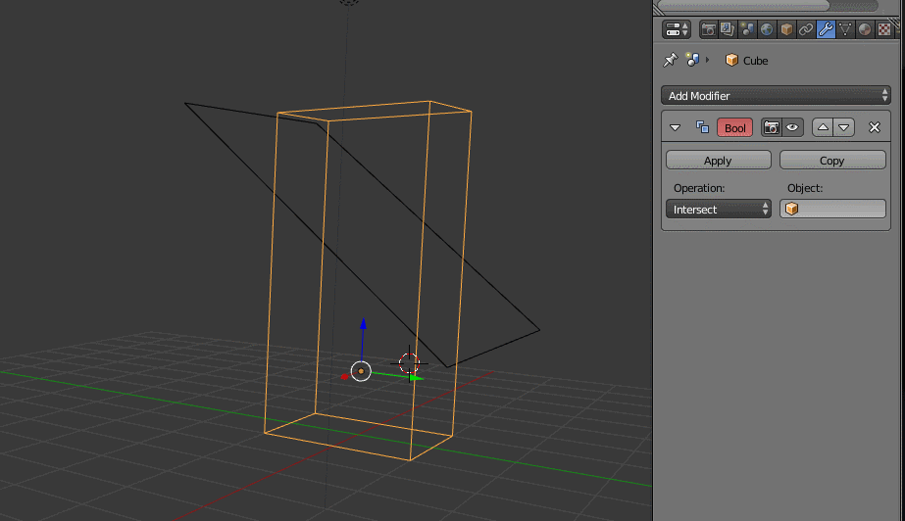Edit the Bool modifier name field
Viewport: 905px width, 521px height.
pos(734,128)
